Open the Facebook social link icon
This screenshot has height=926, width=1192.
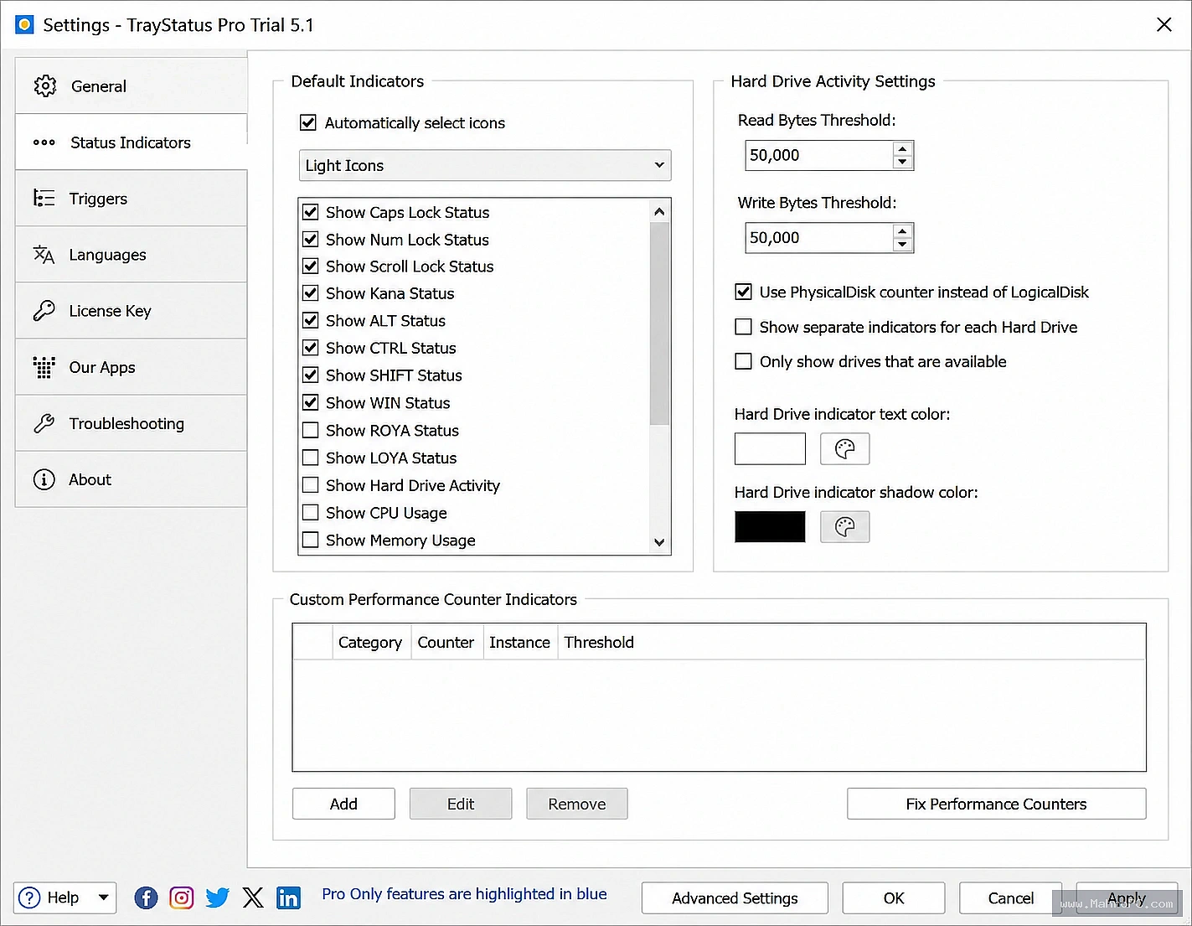(x=146, y=898)
